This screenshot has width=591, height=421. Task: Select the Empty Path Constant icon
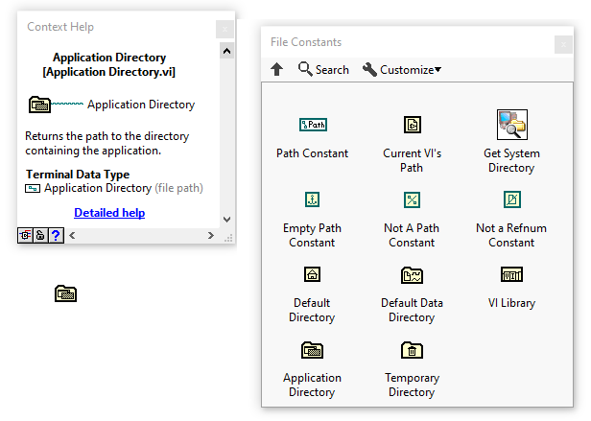tap(312, 199)
